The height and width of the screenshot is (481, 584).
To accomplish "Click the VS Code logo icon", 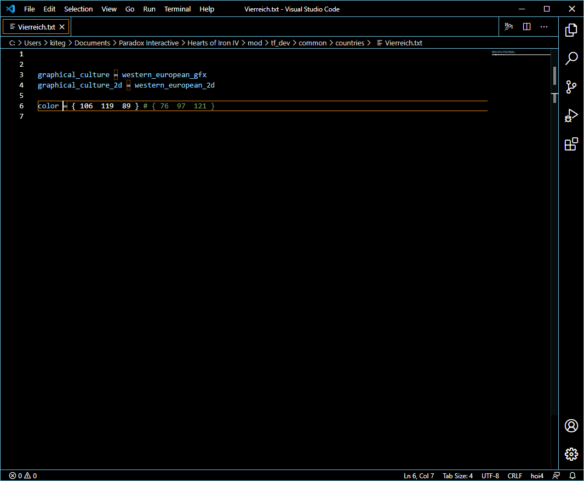I will click(10, 9).
